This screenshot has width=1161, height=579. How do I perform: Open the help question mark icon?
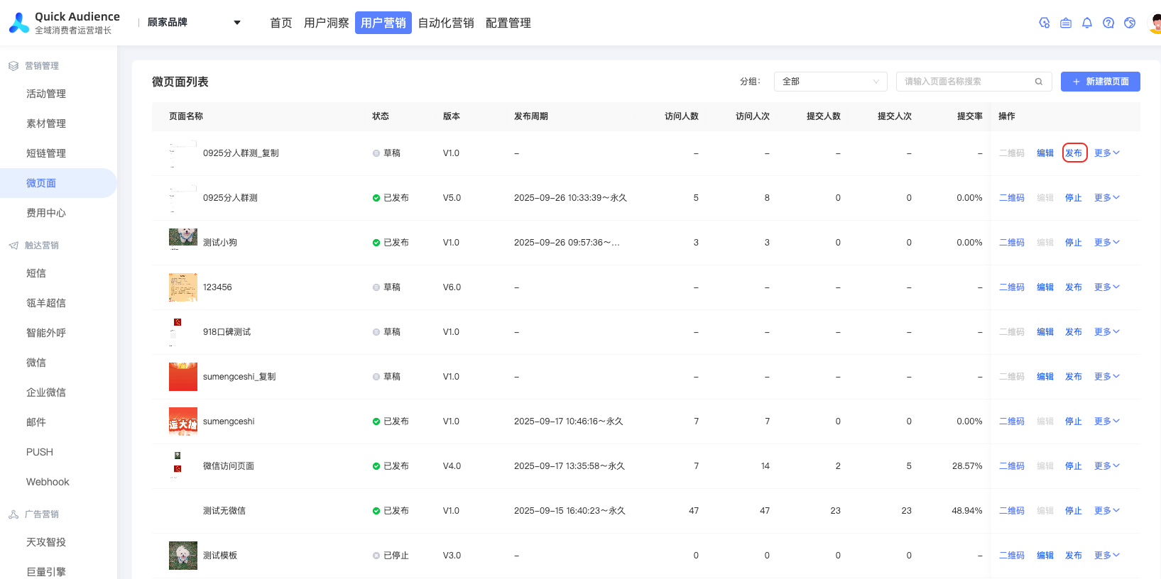[x=1108, y=23]
